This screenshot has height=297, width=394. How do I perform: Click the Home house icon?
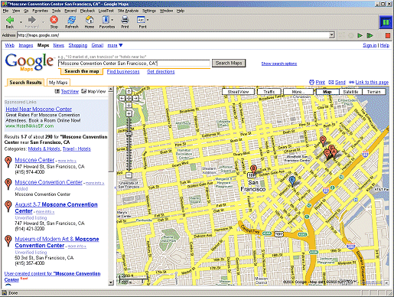(x=90, y=20)
